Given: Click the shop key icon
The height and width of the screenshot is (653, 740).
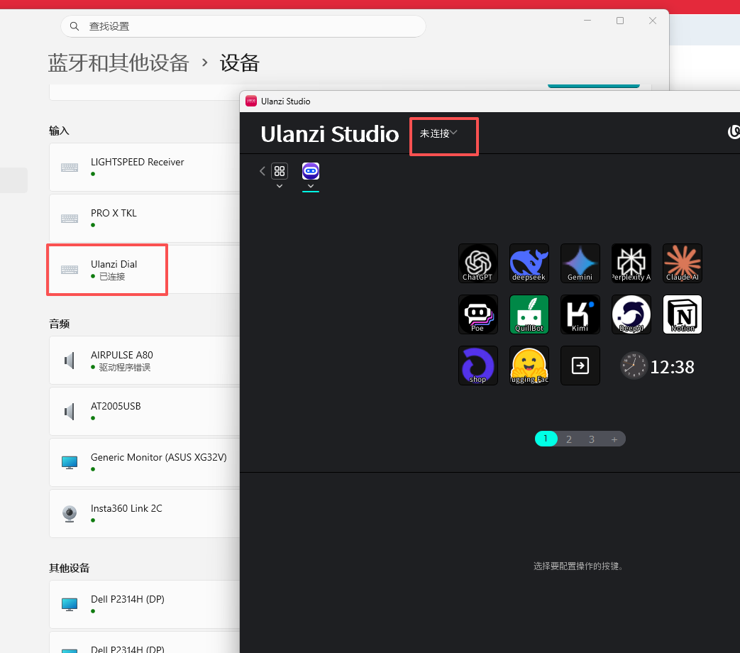Looking at the screenshot, I should 477,366.
